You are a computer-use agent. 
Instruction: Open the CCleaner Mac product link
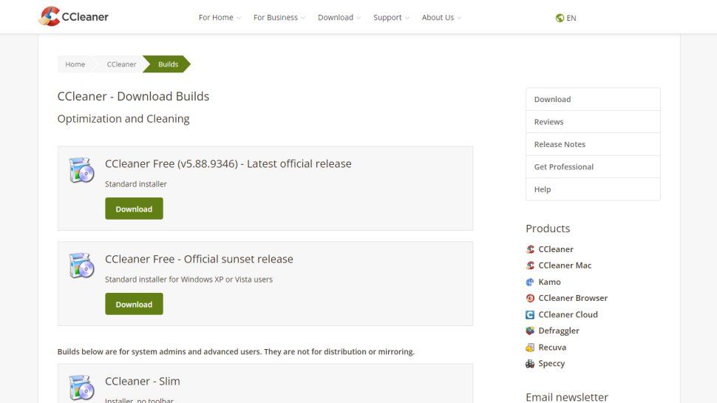[x=565, y=265]
